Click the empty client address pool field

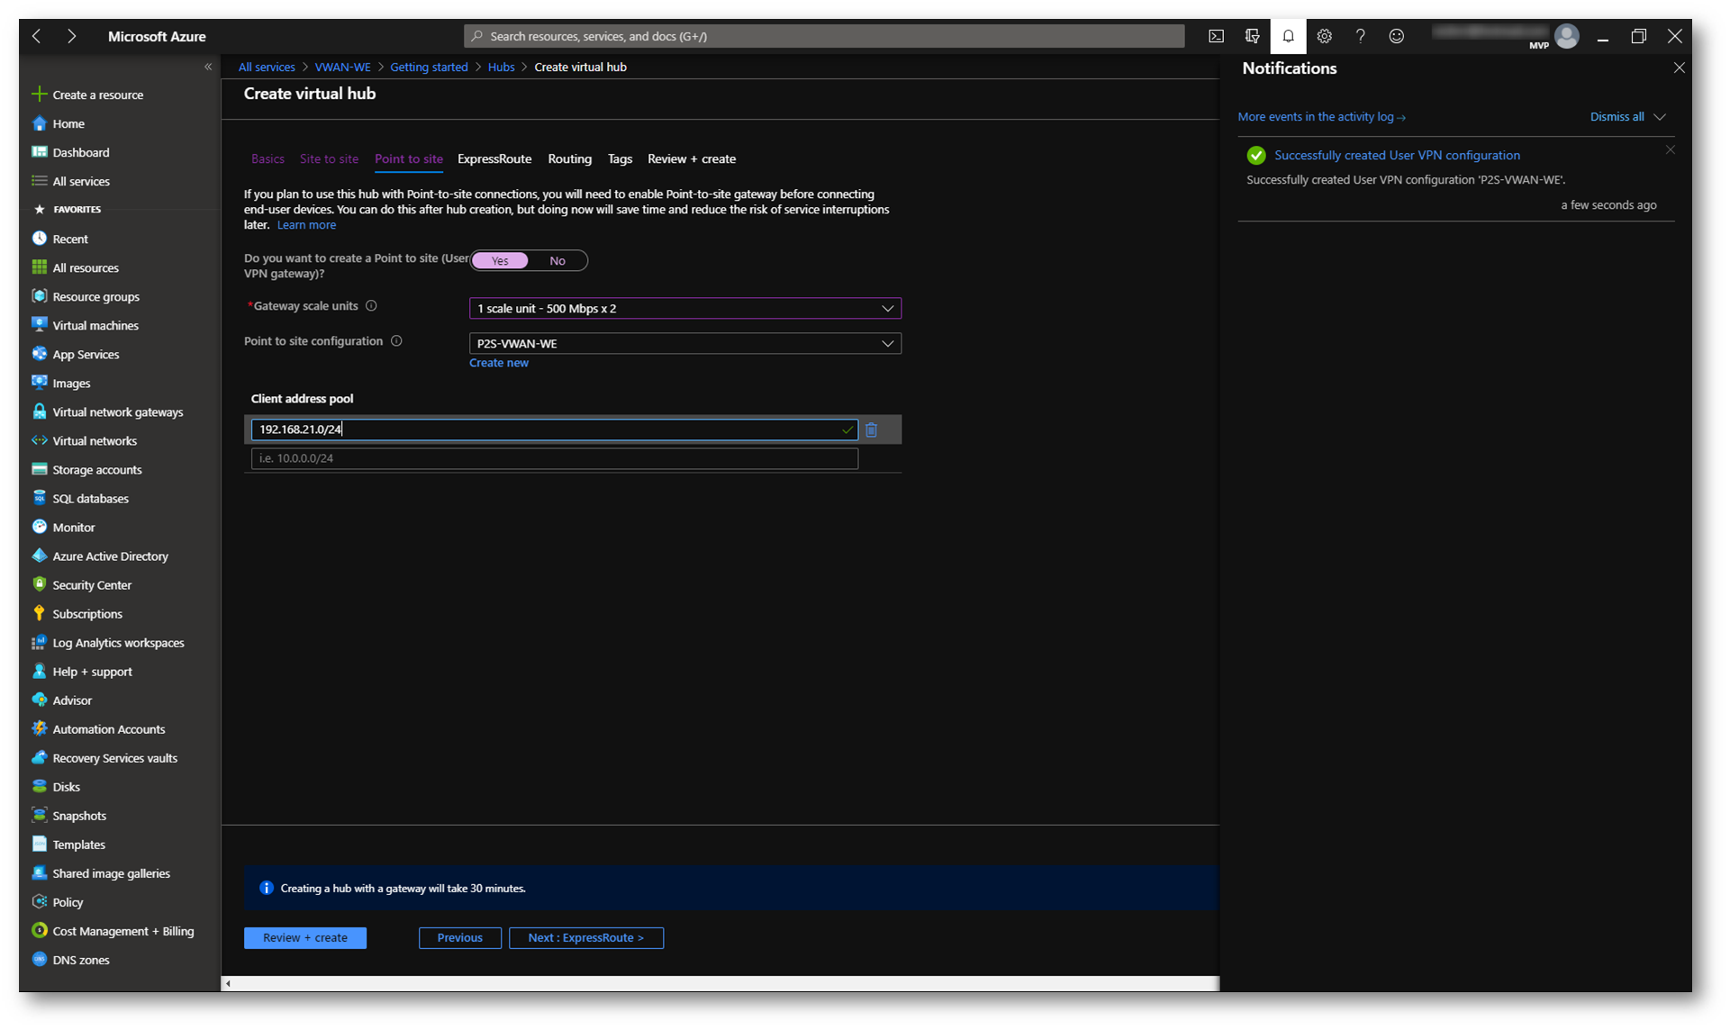[x=554, y=458]
